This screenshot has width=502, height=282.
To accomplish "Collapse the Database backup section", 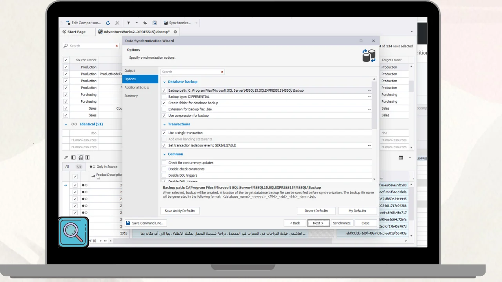I will pyautogui.click(x=165, y=82).
